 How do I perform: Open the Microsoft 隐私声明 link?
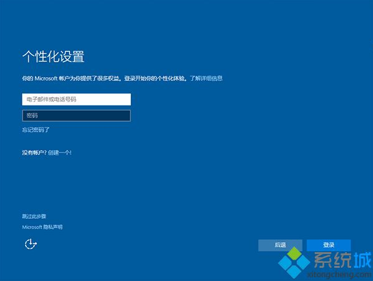[43, 227]
